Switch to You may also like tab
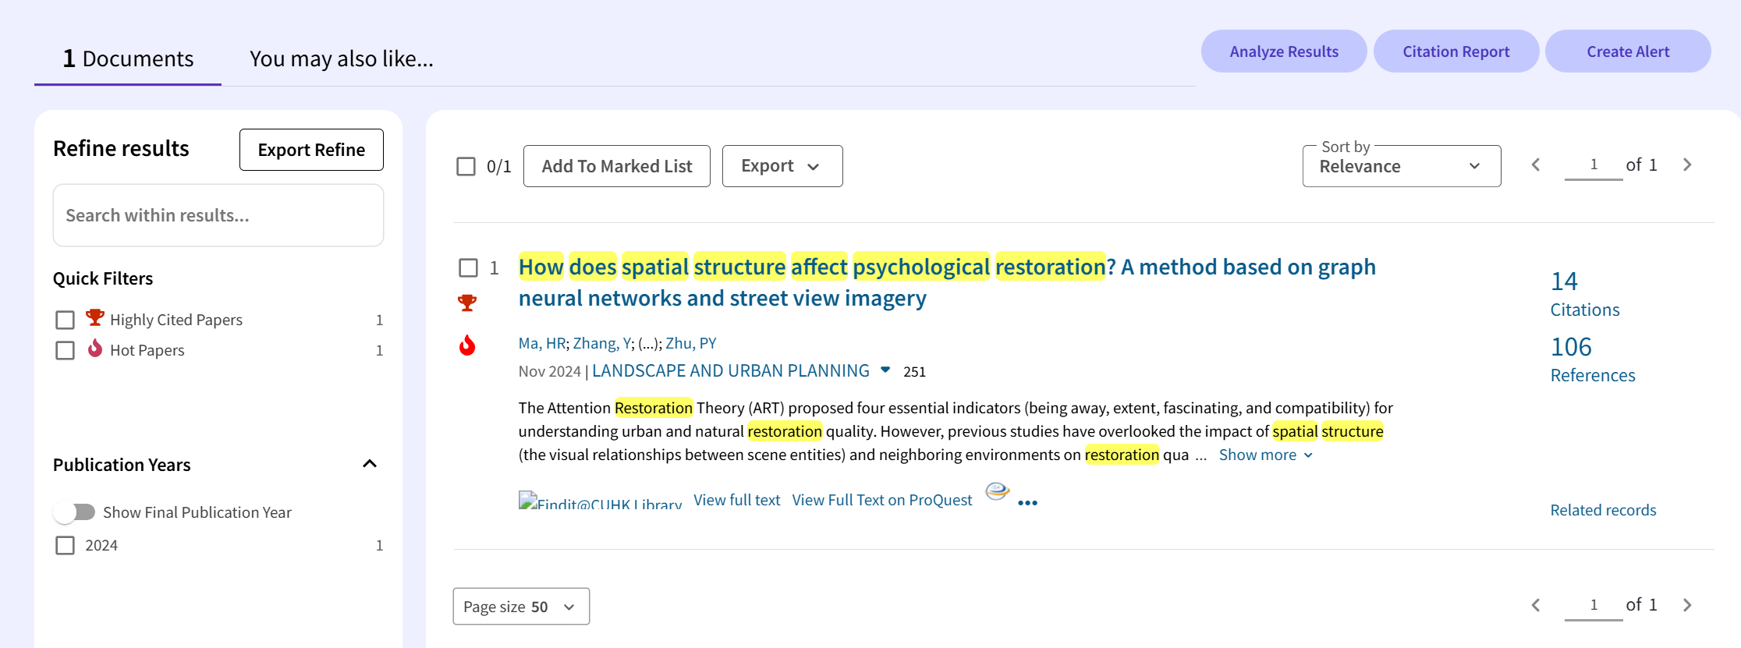The width and height of the screenshot is (1741, 648). pyautogui.click(x=341, y=58)
